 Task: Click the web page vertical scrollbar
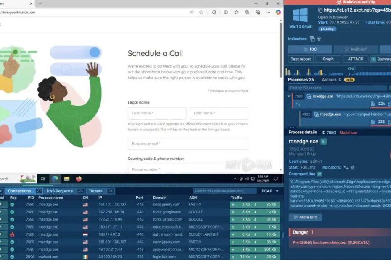click(281, 50)
